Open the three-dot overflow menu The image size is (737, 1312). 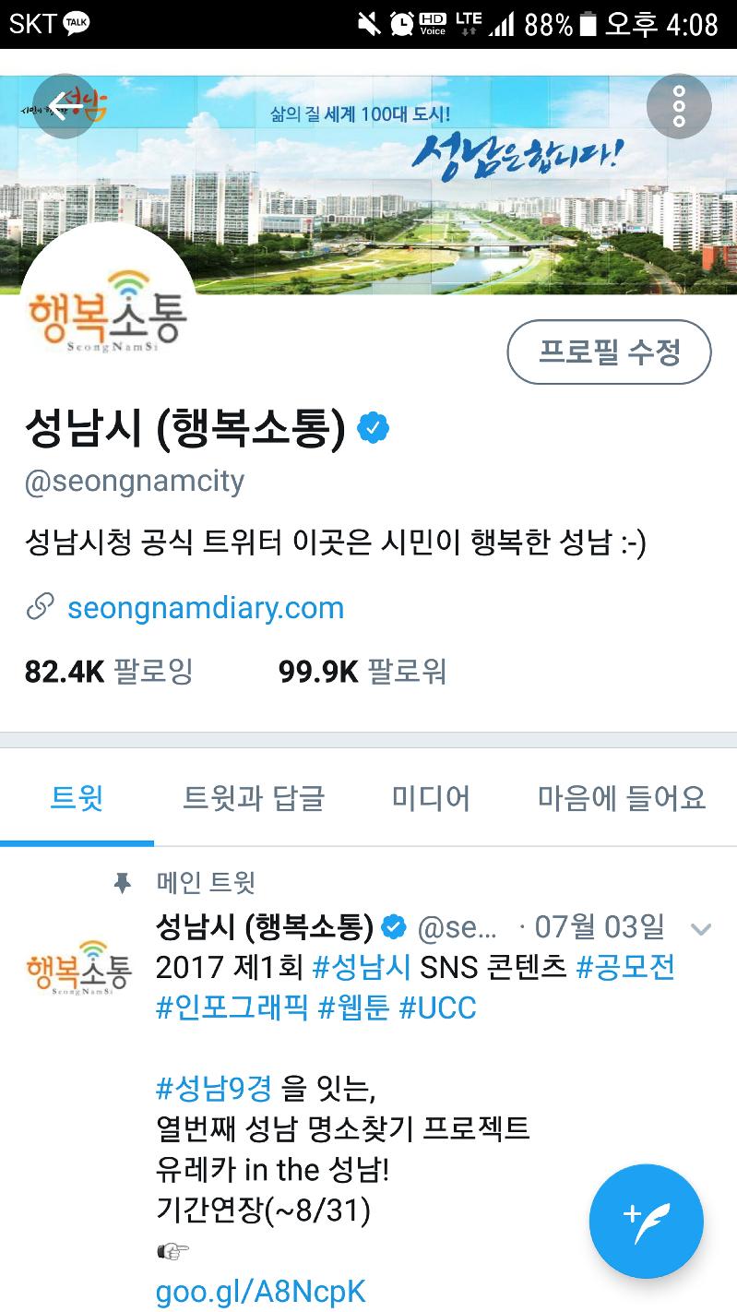(x=679, y=106)
